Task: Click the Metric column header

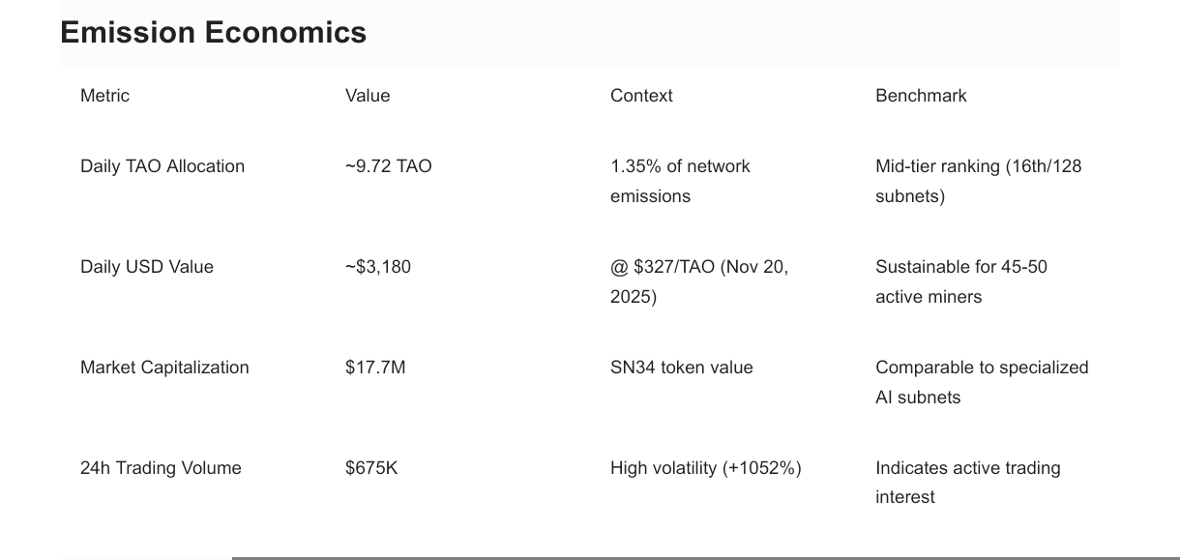Action: [104, 96]
